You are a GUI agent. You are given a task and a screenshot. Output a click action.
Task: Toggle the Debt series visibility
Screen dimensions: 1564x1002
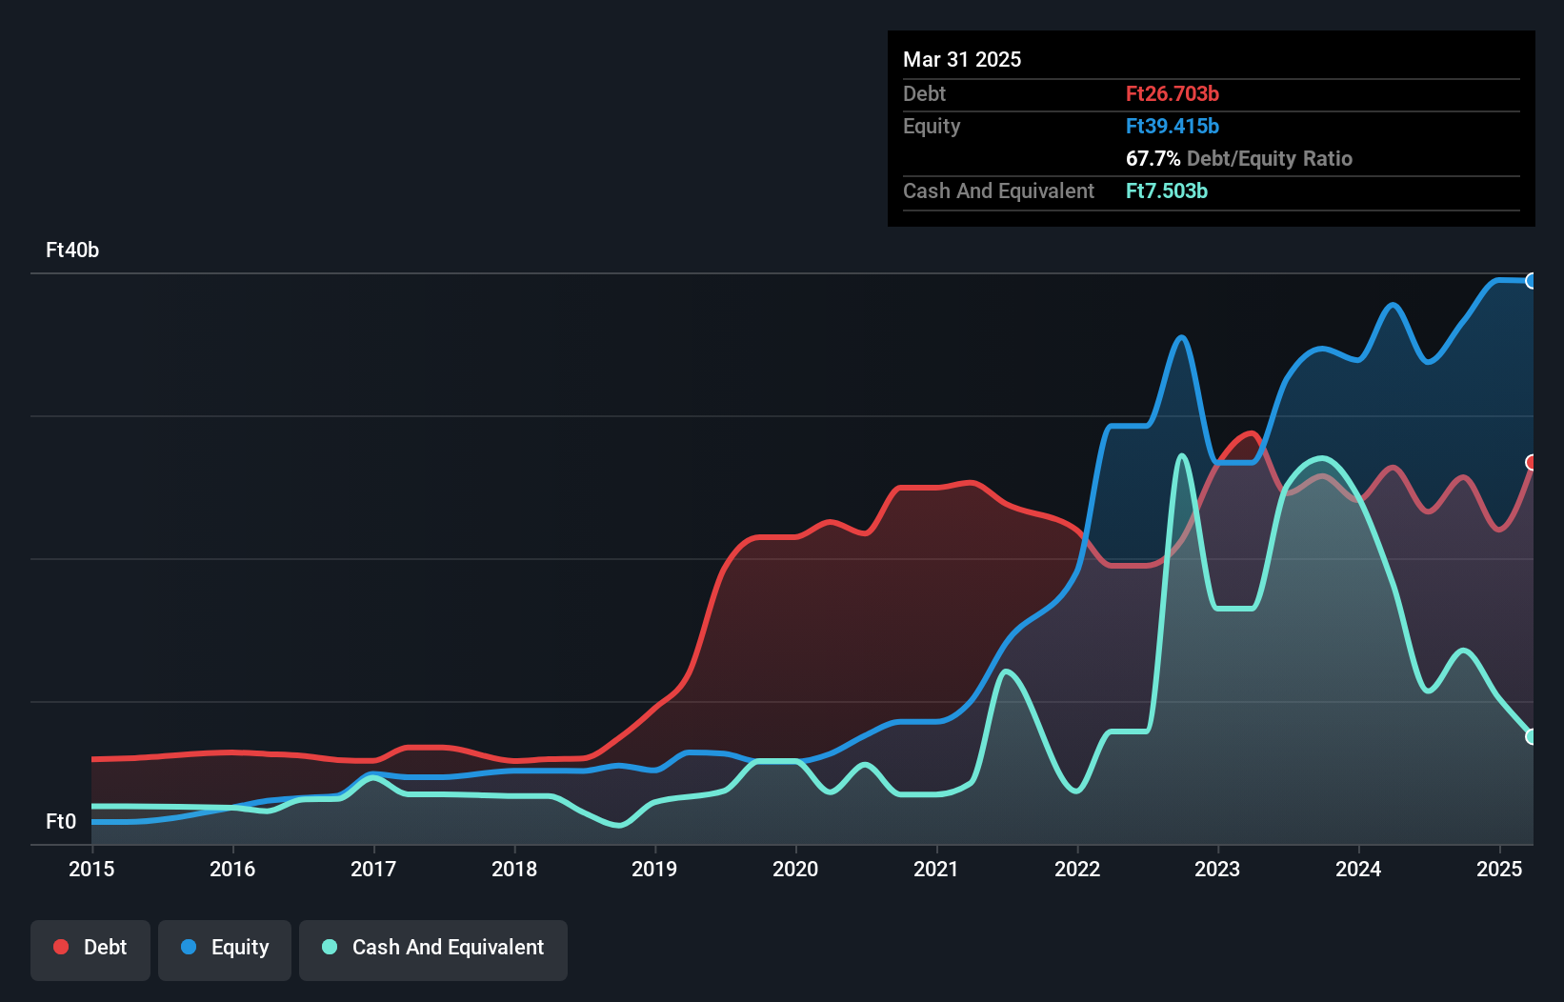coord(90,950)
